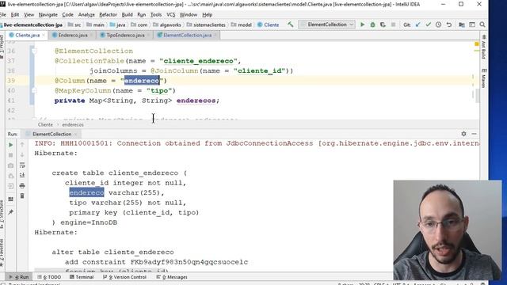This screenshot has width=507, height=285.
Task: Switch to the Cliente.java editor tab
Action: point(27,35)
